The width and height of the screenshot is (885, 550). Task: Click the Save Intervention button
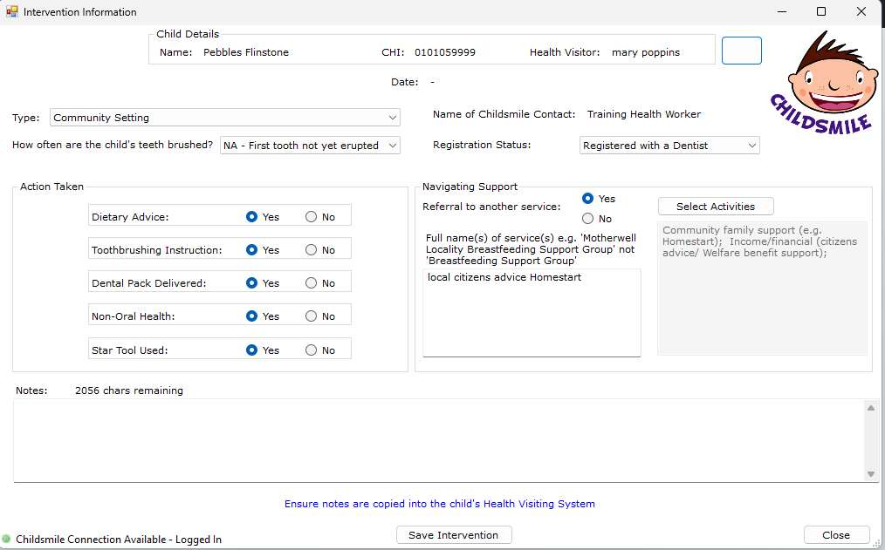[x=454, y=535]
